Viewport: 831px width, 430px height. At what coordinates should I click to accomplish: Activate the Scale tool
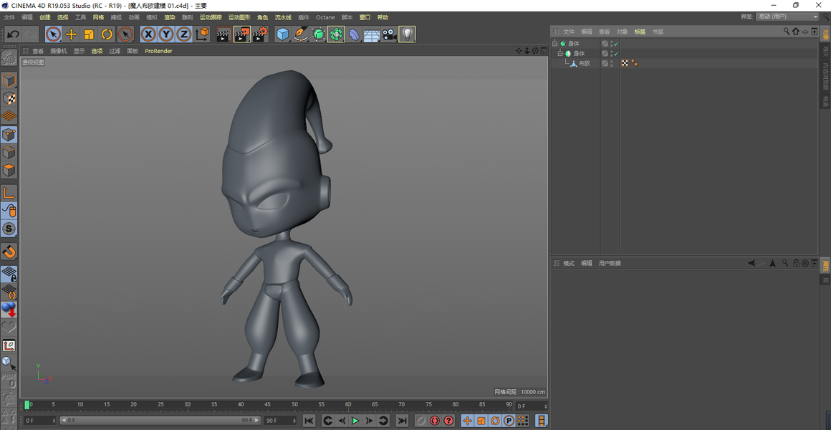pos(89,34)
